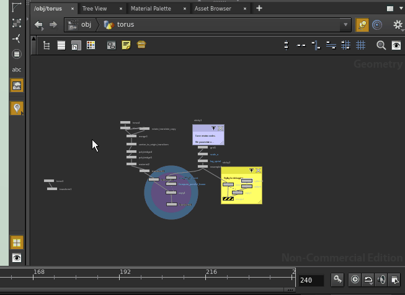Open the network search magnifier
The image size is (405, 295).
381,45
